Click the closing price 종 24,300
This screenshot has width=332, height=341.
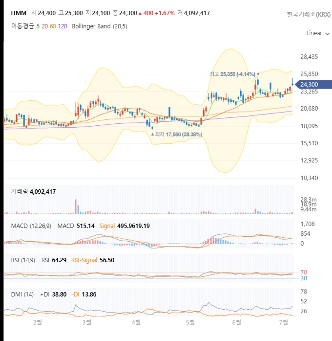tap(125, 13)
